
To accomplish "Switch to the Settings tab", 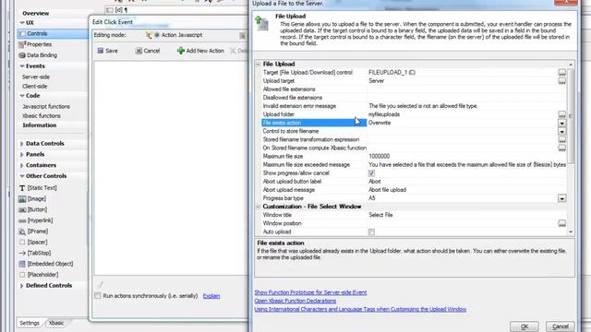I will coord(30,323).
